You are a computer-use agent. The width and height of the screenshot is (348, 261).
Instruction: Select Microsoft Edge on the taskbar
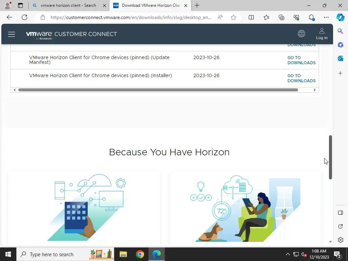157,254
